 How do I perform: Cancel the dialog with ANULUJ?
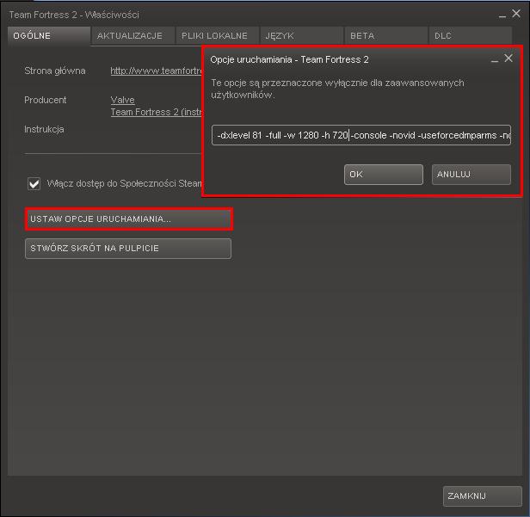coord(471,175)
